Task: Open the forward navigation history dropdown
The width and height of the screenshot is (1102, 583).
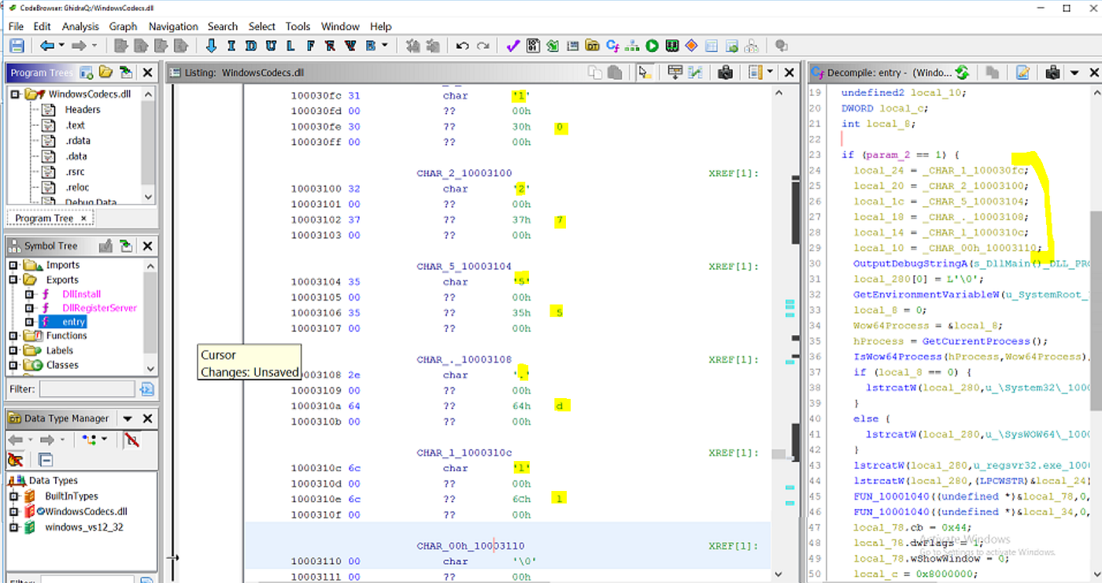Action: pyautogui.click(x=94, y=46)
